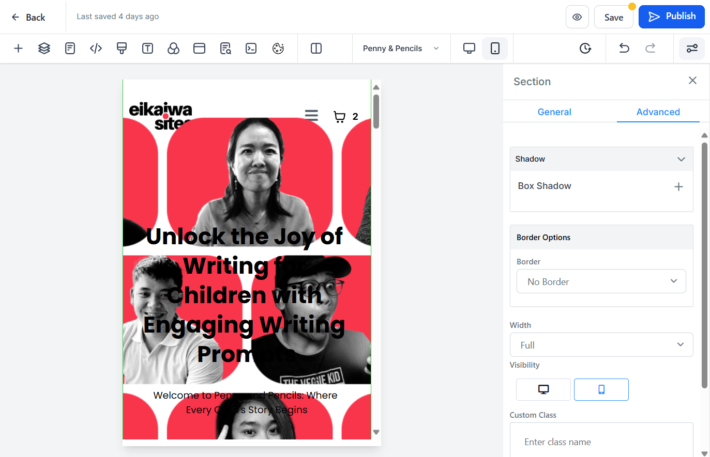Toggle desktop visibility for section
This screenshot has width=710, height=457.
(543, 389)
